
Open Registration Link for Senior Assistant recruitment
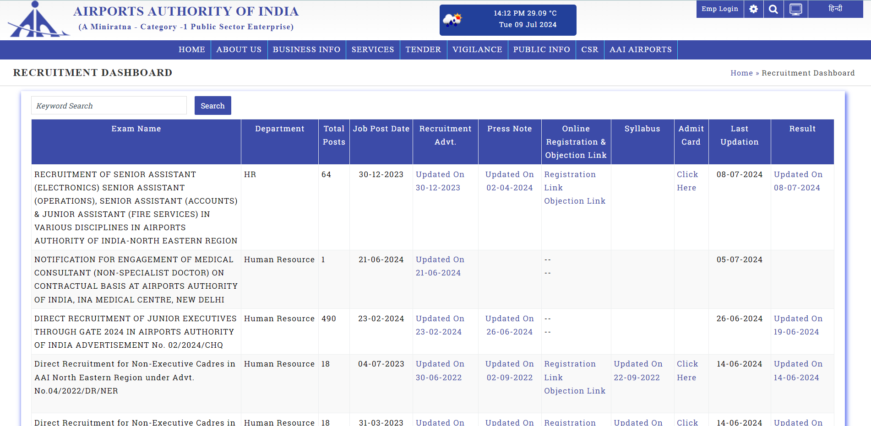point(570,181)
